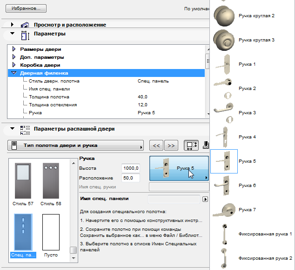Choose the Ручка 7 handle icon
Viewport: 295px width, 270px height.
coord(224,210)
